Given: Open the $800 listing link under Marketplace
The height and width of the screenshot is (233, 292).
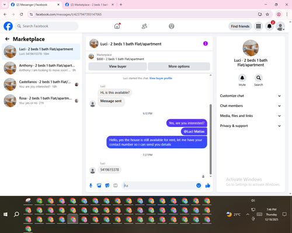Looking at the screenshot, I should pos(120,59).
